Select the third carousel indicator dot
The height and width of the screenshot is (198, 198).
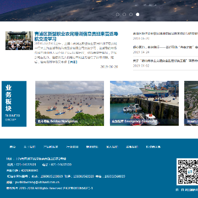point(131,14)
